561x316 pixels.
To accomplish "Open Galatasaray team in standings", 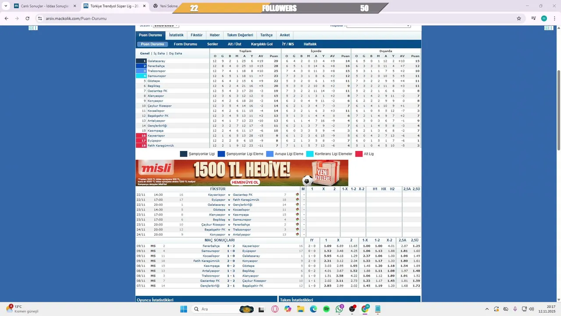I will pyautogui.click(x=156, y=61).
